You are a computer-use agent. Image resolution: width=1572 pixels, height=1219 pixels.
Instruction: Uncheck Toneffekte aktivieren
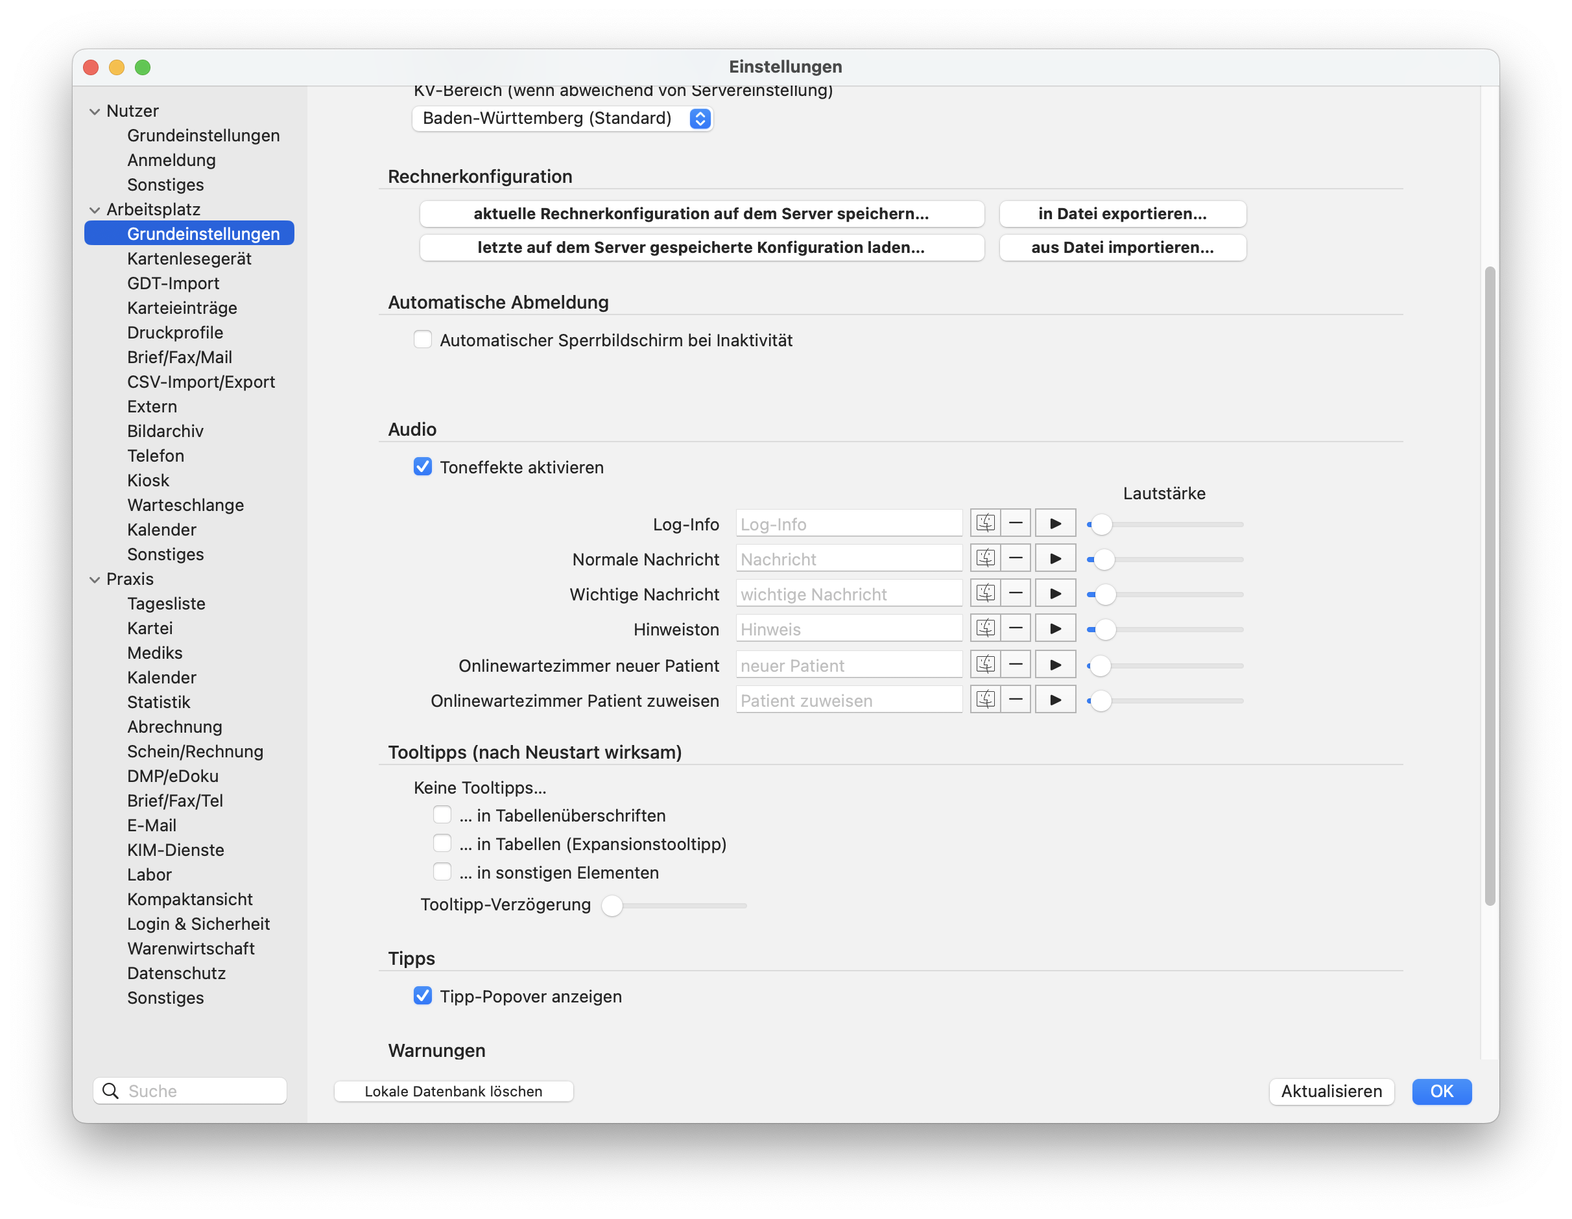tap(423, 467)
